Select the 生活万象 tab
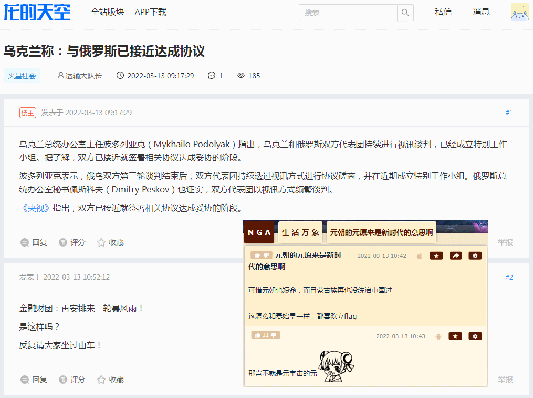Viewport: 533px width, 398px height. point(300,232)
